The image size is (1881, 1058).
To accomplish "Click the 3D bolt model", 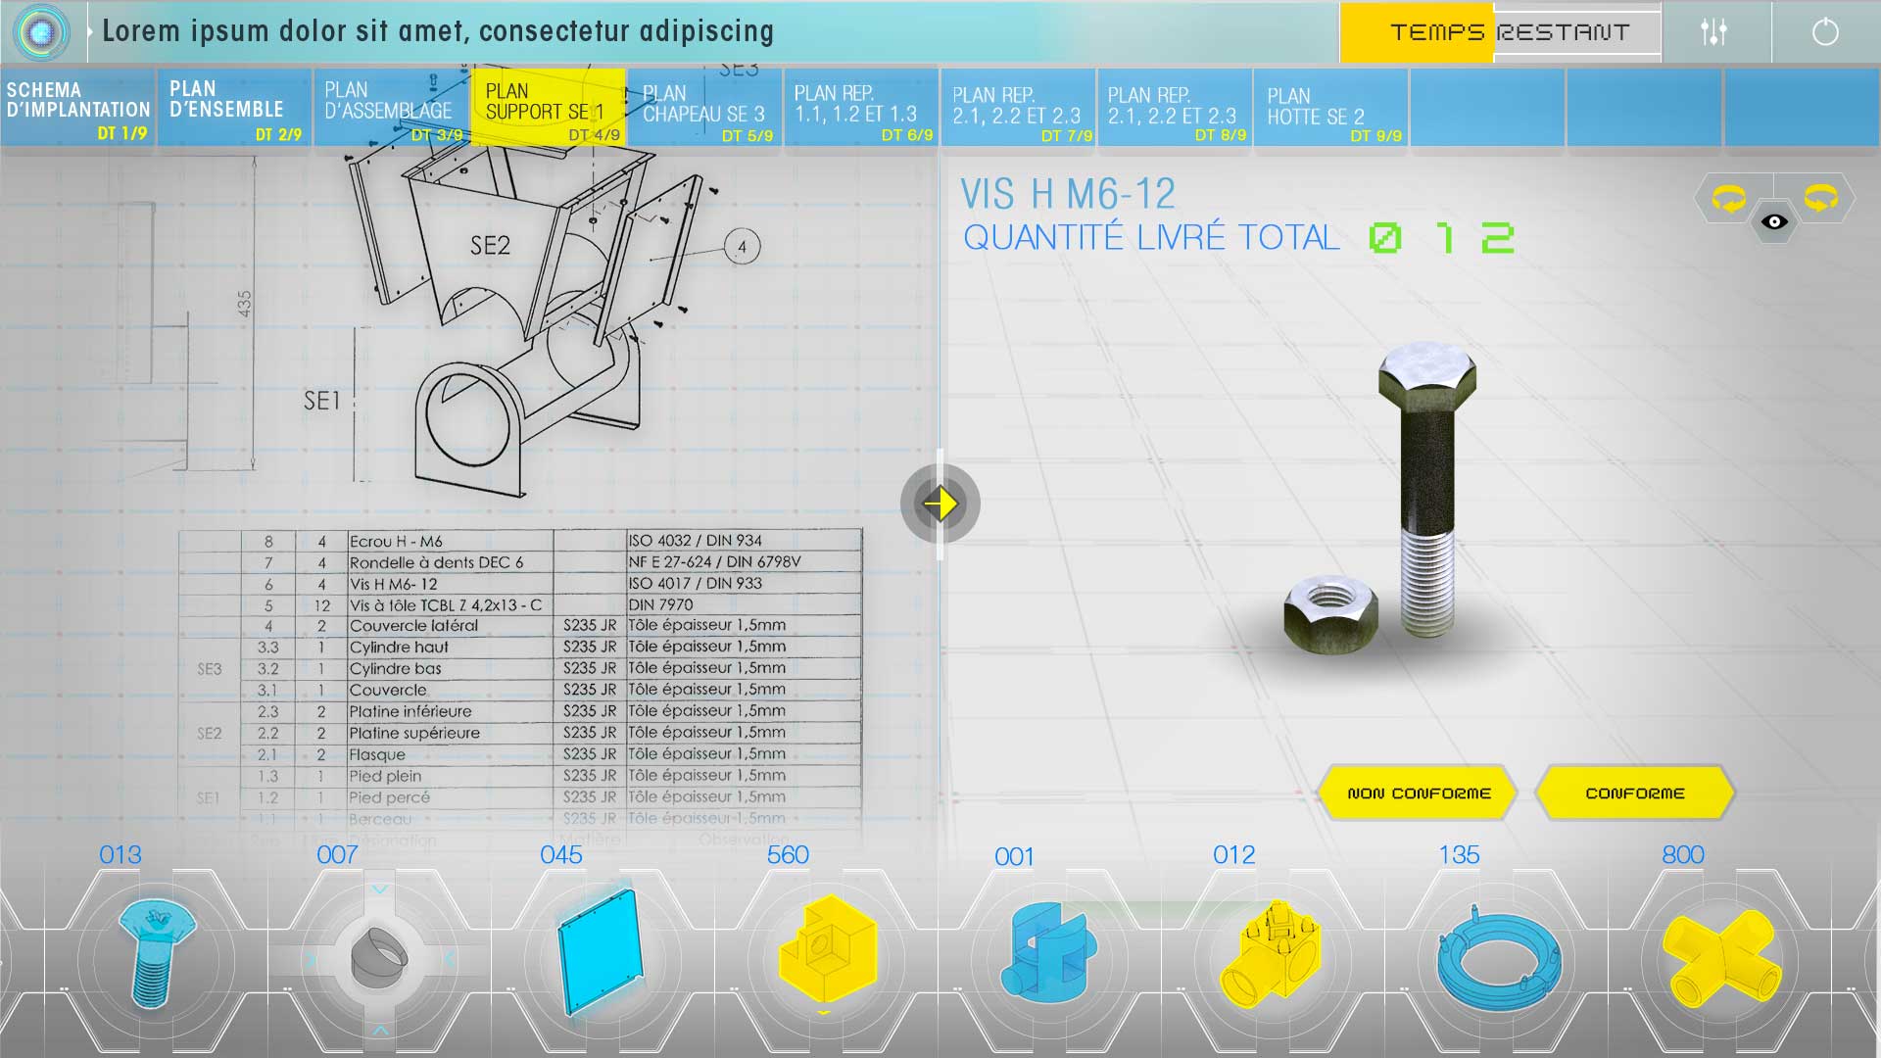I will click(1427, 490).
